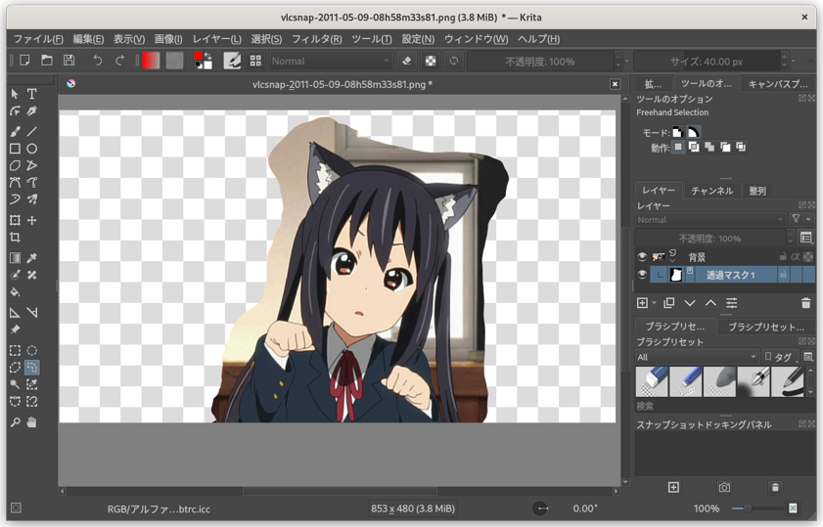The image size is (823, 527).
Task: Open the layer filter funnel dropdown
Action: (801, 219)
